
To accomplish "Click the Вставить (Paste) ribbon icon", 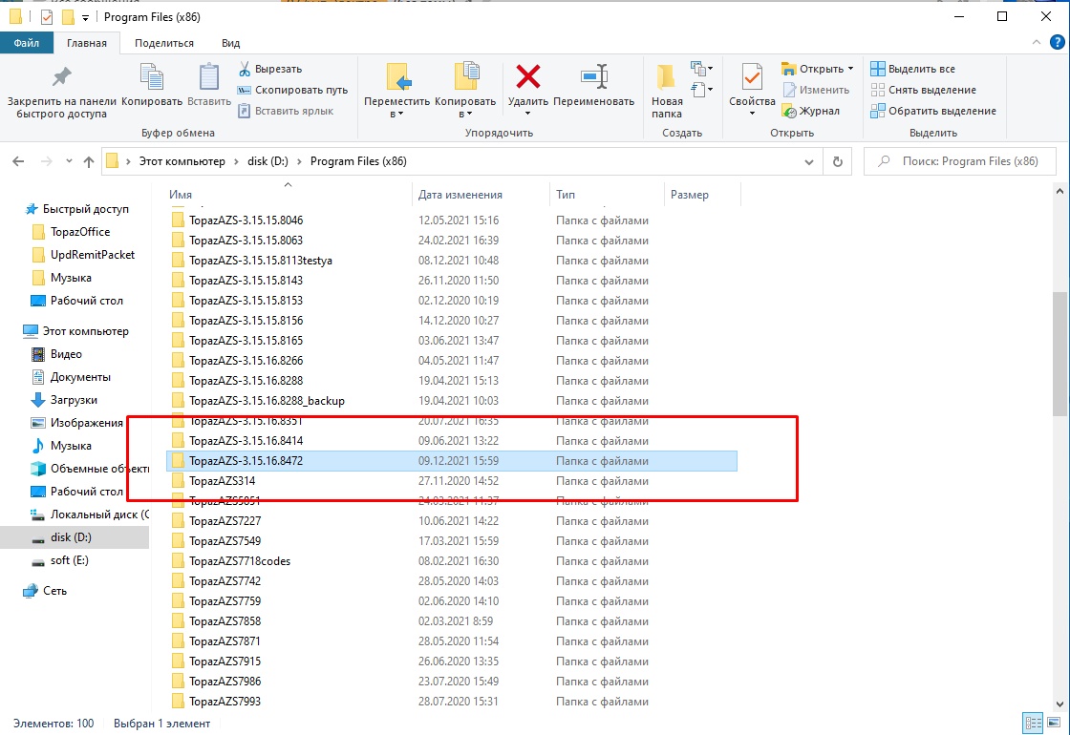I will click(x=209, y=85).
